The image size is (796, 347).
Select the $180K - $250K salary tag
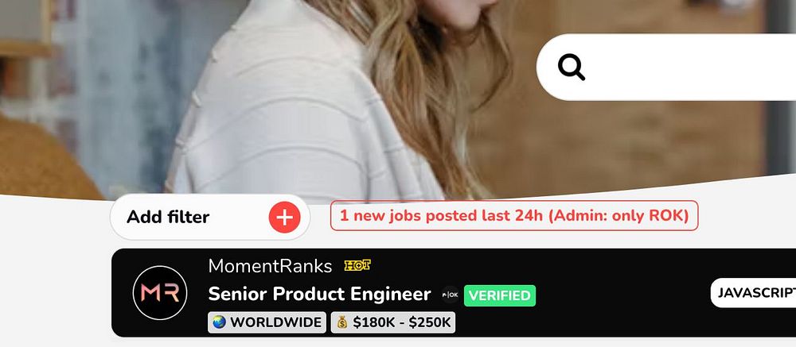(x=393, y=322)
